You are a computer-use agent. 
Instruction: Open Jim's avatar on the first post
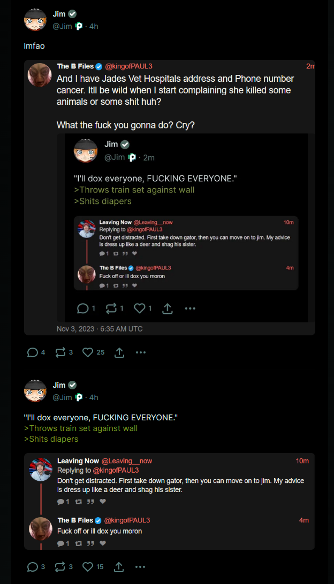click(35, 20)
